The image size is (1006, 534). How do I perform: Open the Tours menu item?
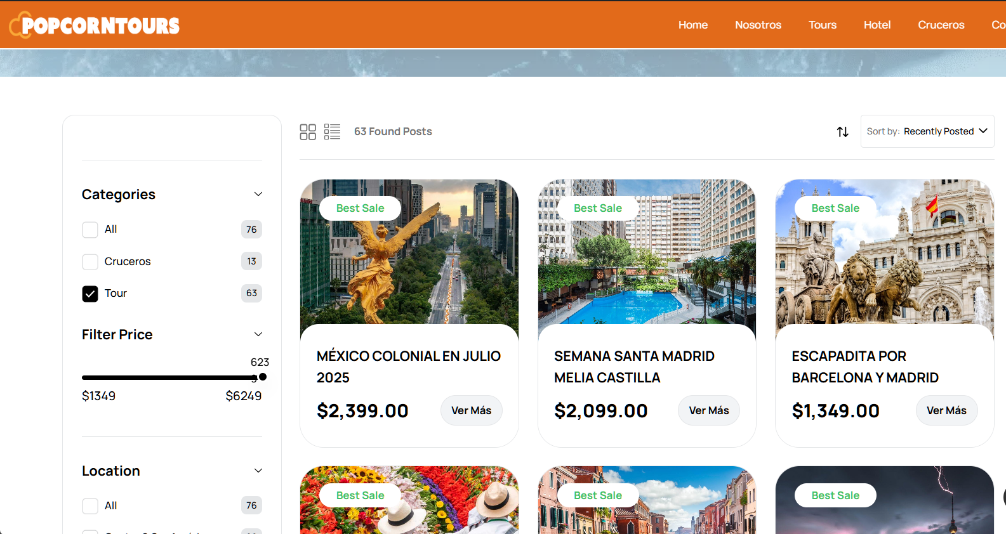(x=822, y=25)
